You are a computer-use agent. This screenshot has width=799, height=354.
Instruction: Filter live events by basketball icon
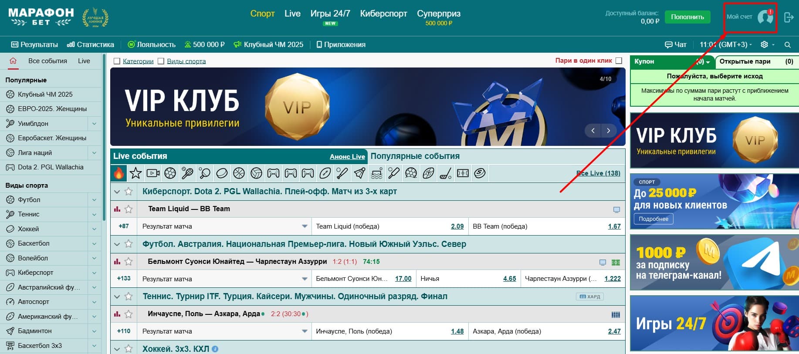239,173
